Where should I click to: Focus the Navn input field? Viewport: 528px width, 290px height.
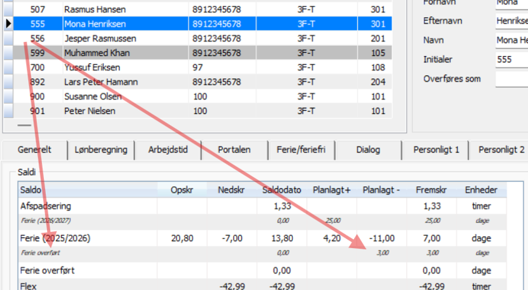pos(512,40)
